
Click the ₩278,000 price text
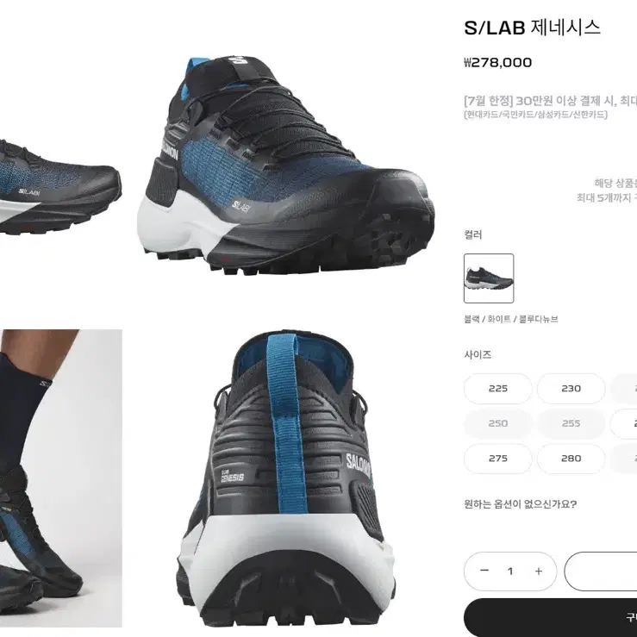coord(497,63)
